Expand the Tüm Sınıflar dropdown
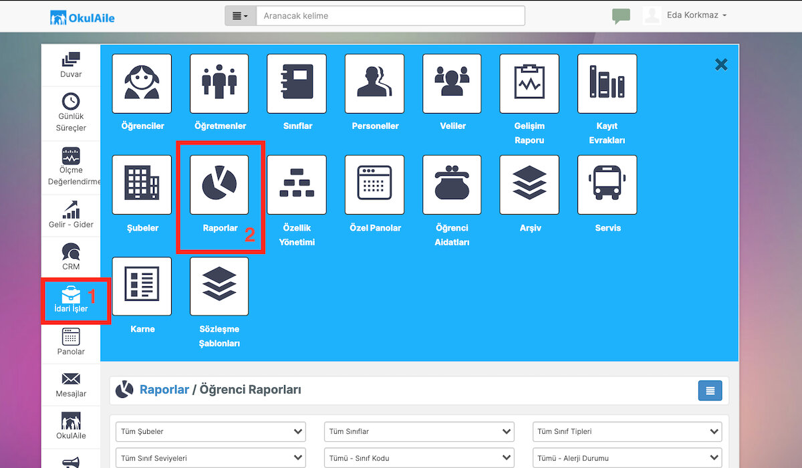The image size is (802, 468). [419, 431]
